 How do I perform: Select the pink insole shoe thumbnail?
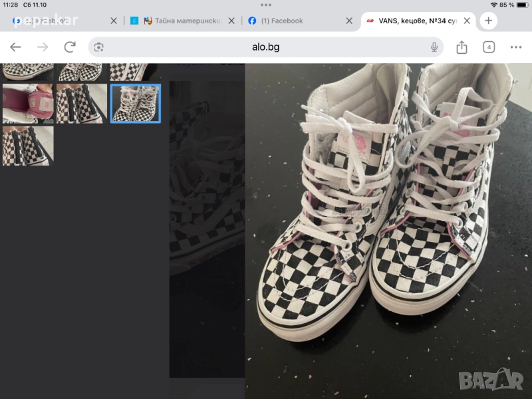pyautogui.click(x=28, y=103)
